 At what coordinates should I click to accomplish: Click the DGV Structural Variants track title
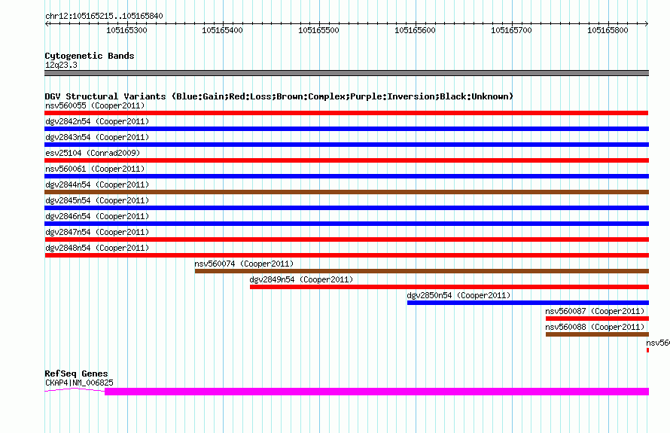[279, 96]
